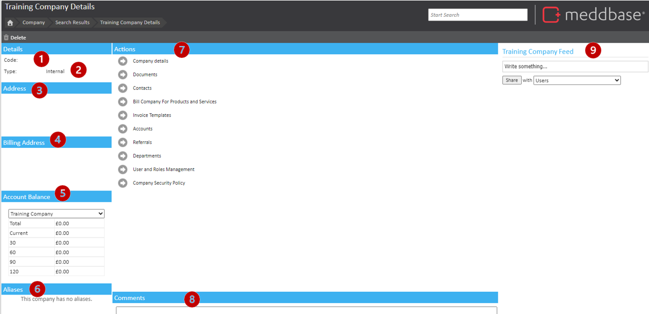Go back to Search Results breadcrumb

[72, 23]
